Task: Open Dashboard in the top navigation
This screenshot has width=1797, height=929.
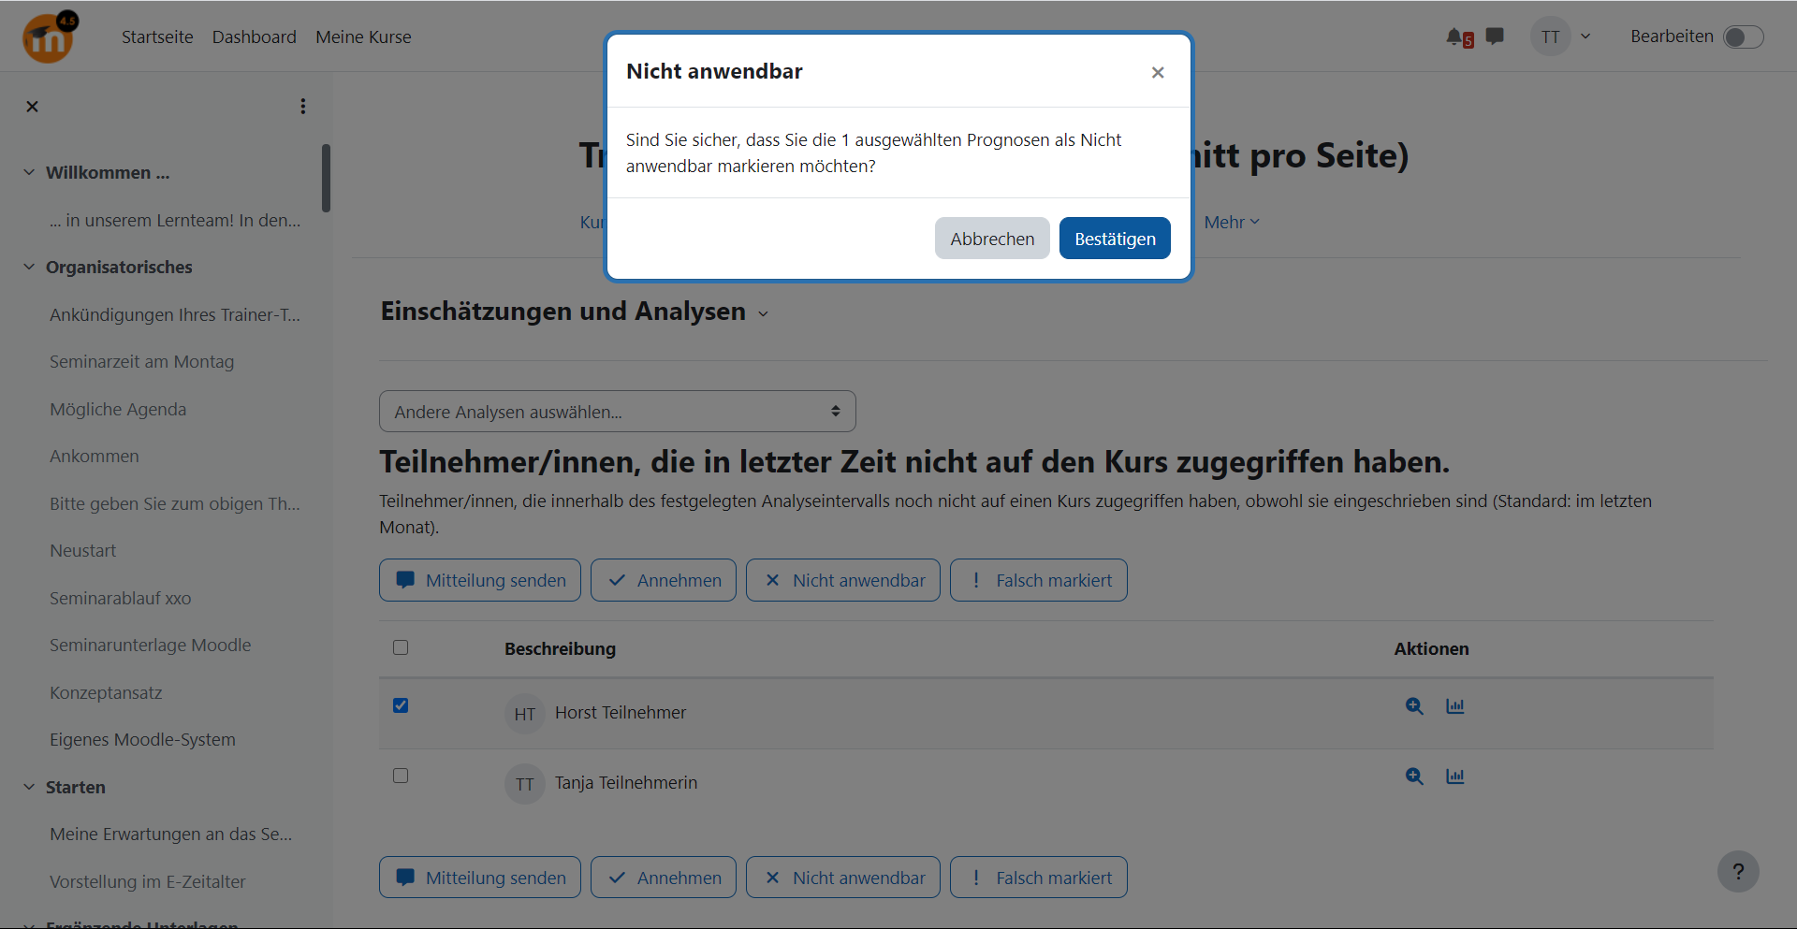Action: click(254, 36)
